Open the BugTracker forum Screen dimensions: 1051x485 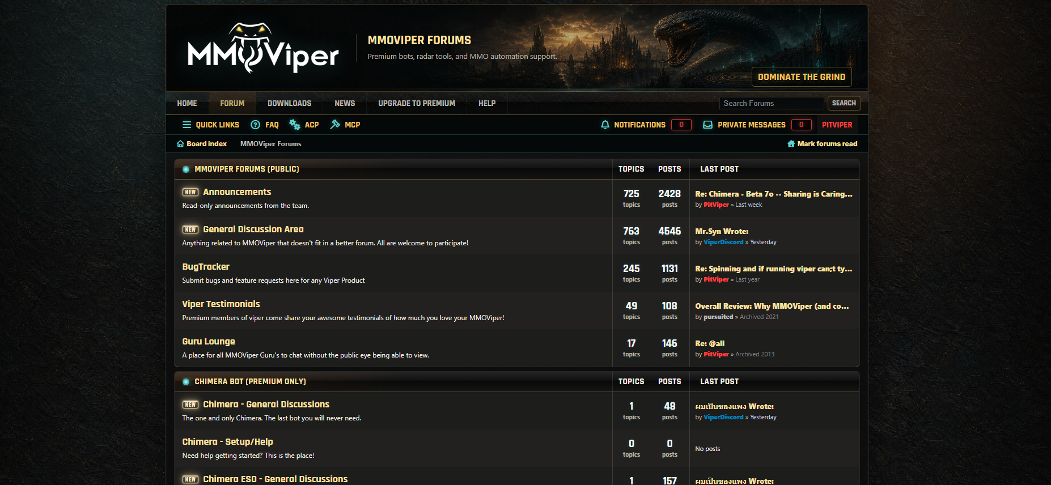[206, 267]
